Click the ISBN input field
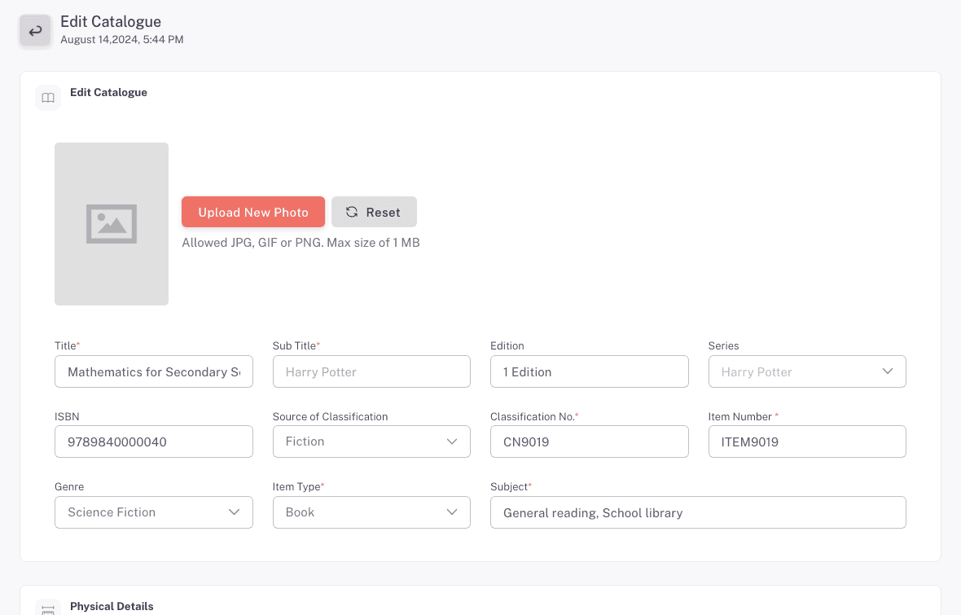Image resolution: width=961 pixels, height=615 pixels. tap(154, 441)
